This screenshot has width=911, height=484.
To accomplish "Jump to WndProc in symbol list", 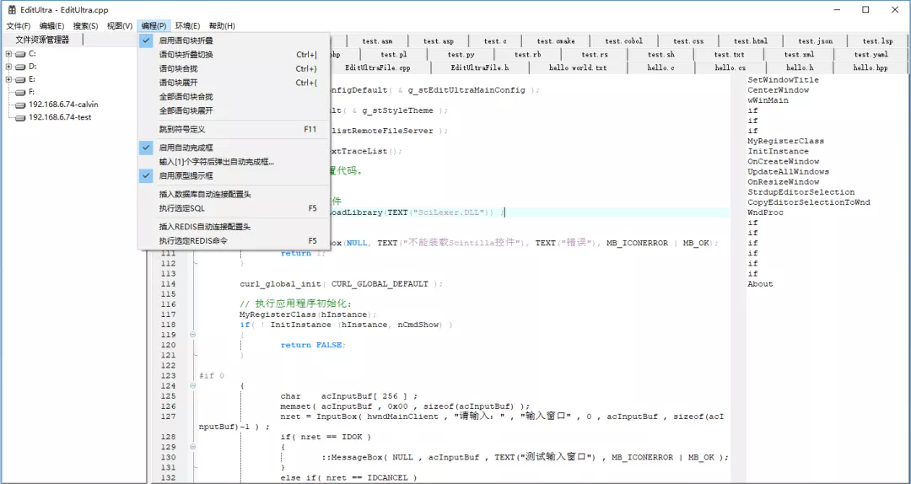I will (x=765, y=212).
